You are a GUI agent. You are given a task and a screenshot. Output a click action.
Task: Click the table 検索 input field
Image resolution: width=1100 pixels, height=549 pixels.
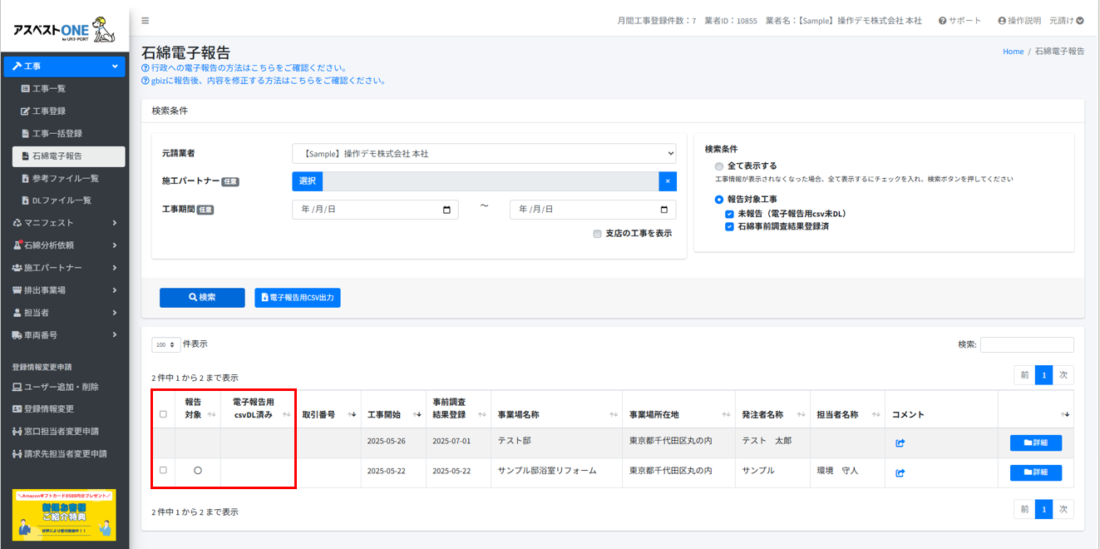(1026, 344)
